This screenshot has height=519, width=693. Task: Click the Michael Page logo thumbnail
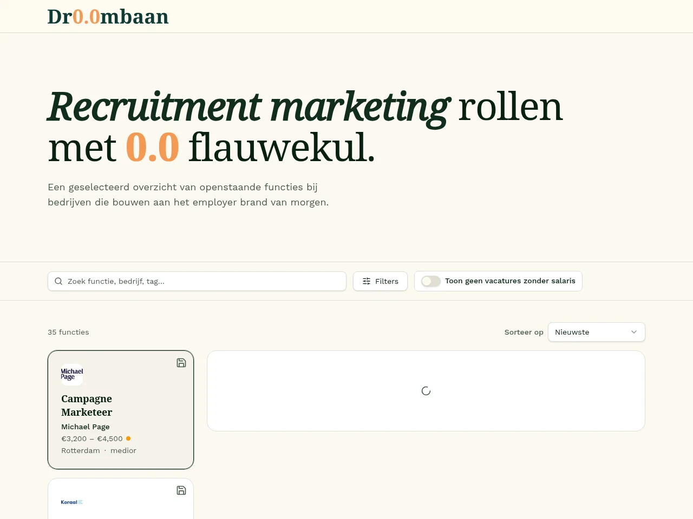tap(72, 374)
